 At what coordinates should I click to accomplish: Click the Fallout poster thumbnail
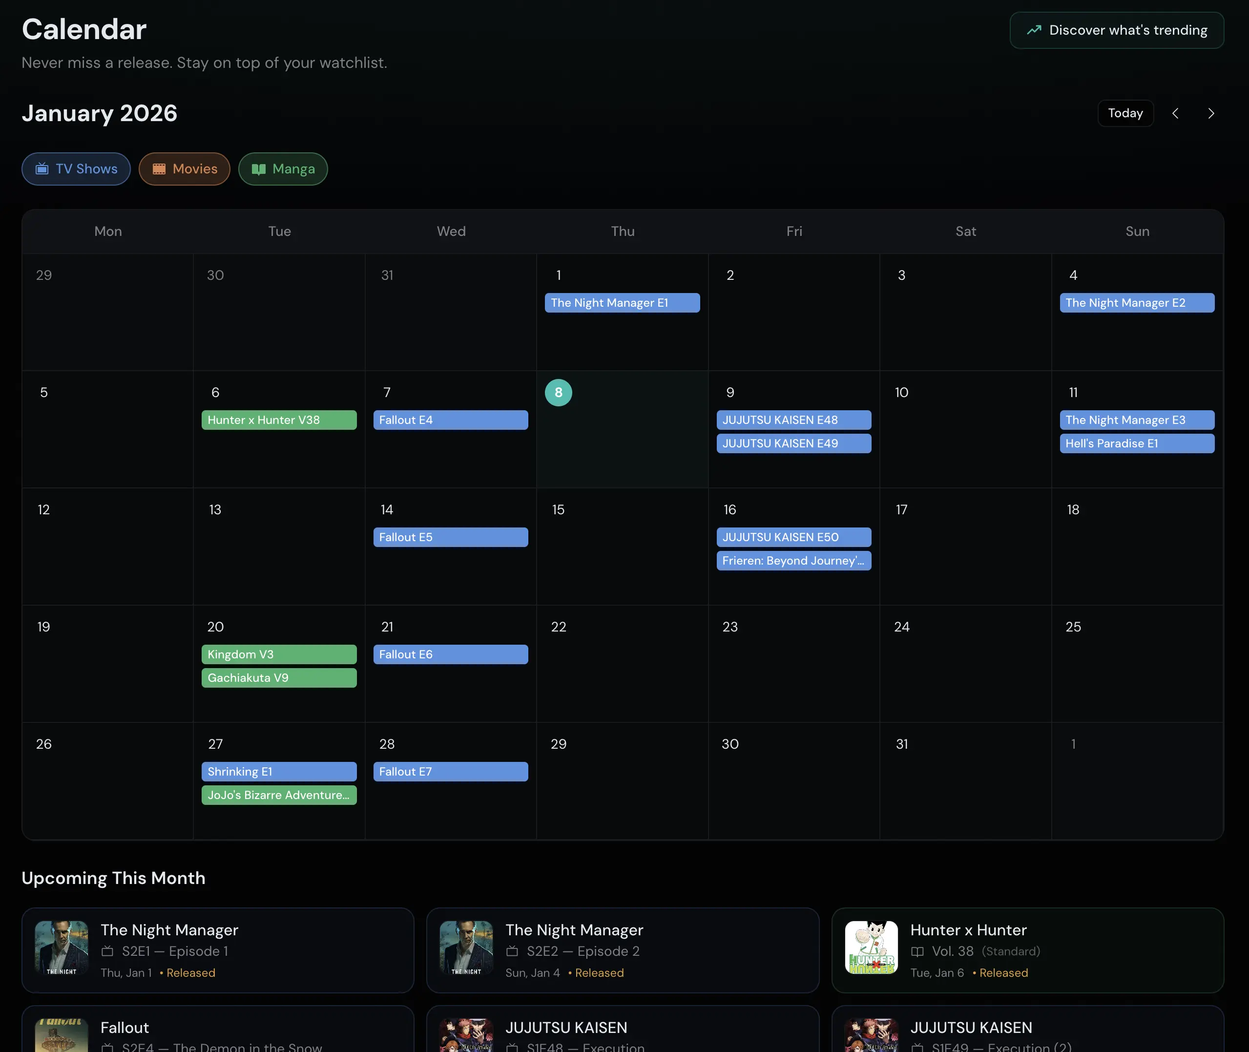pos(62,1035)
